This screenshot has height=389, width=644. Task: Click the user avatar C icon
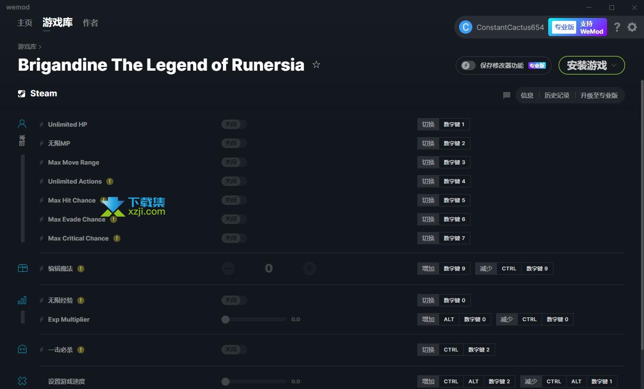[466, 27]
